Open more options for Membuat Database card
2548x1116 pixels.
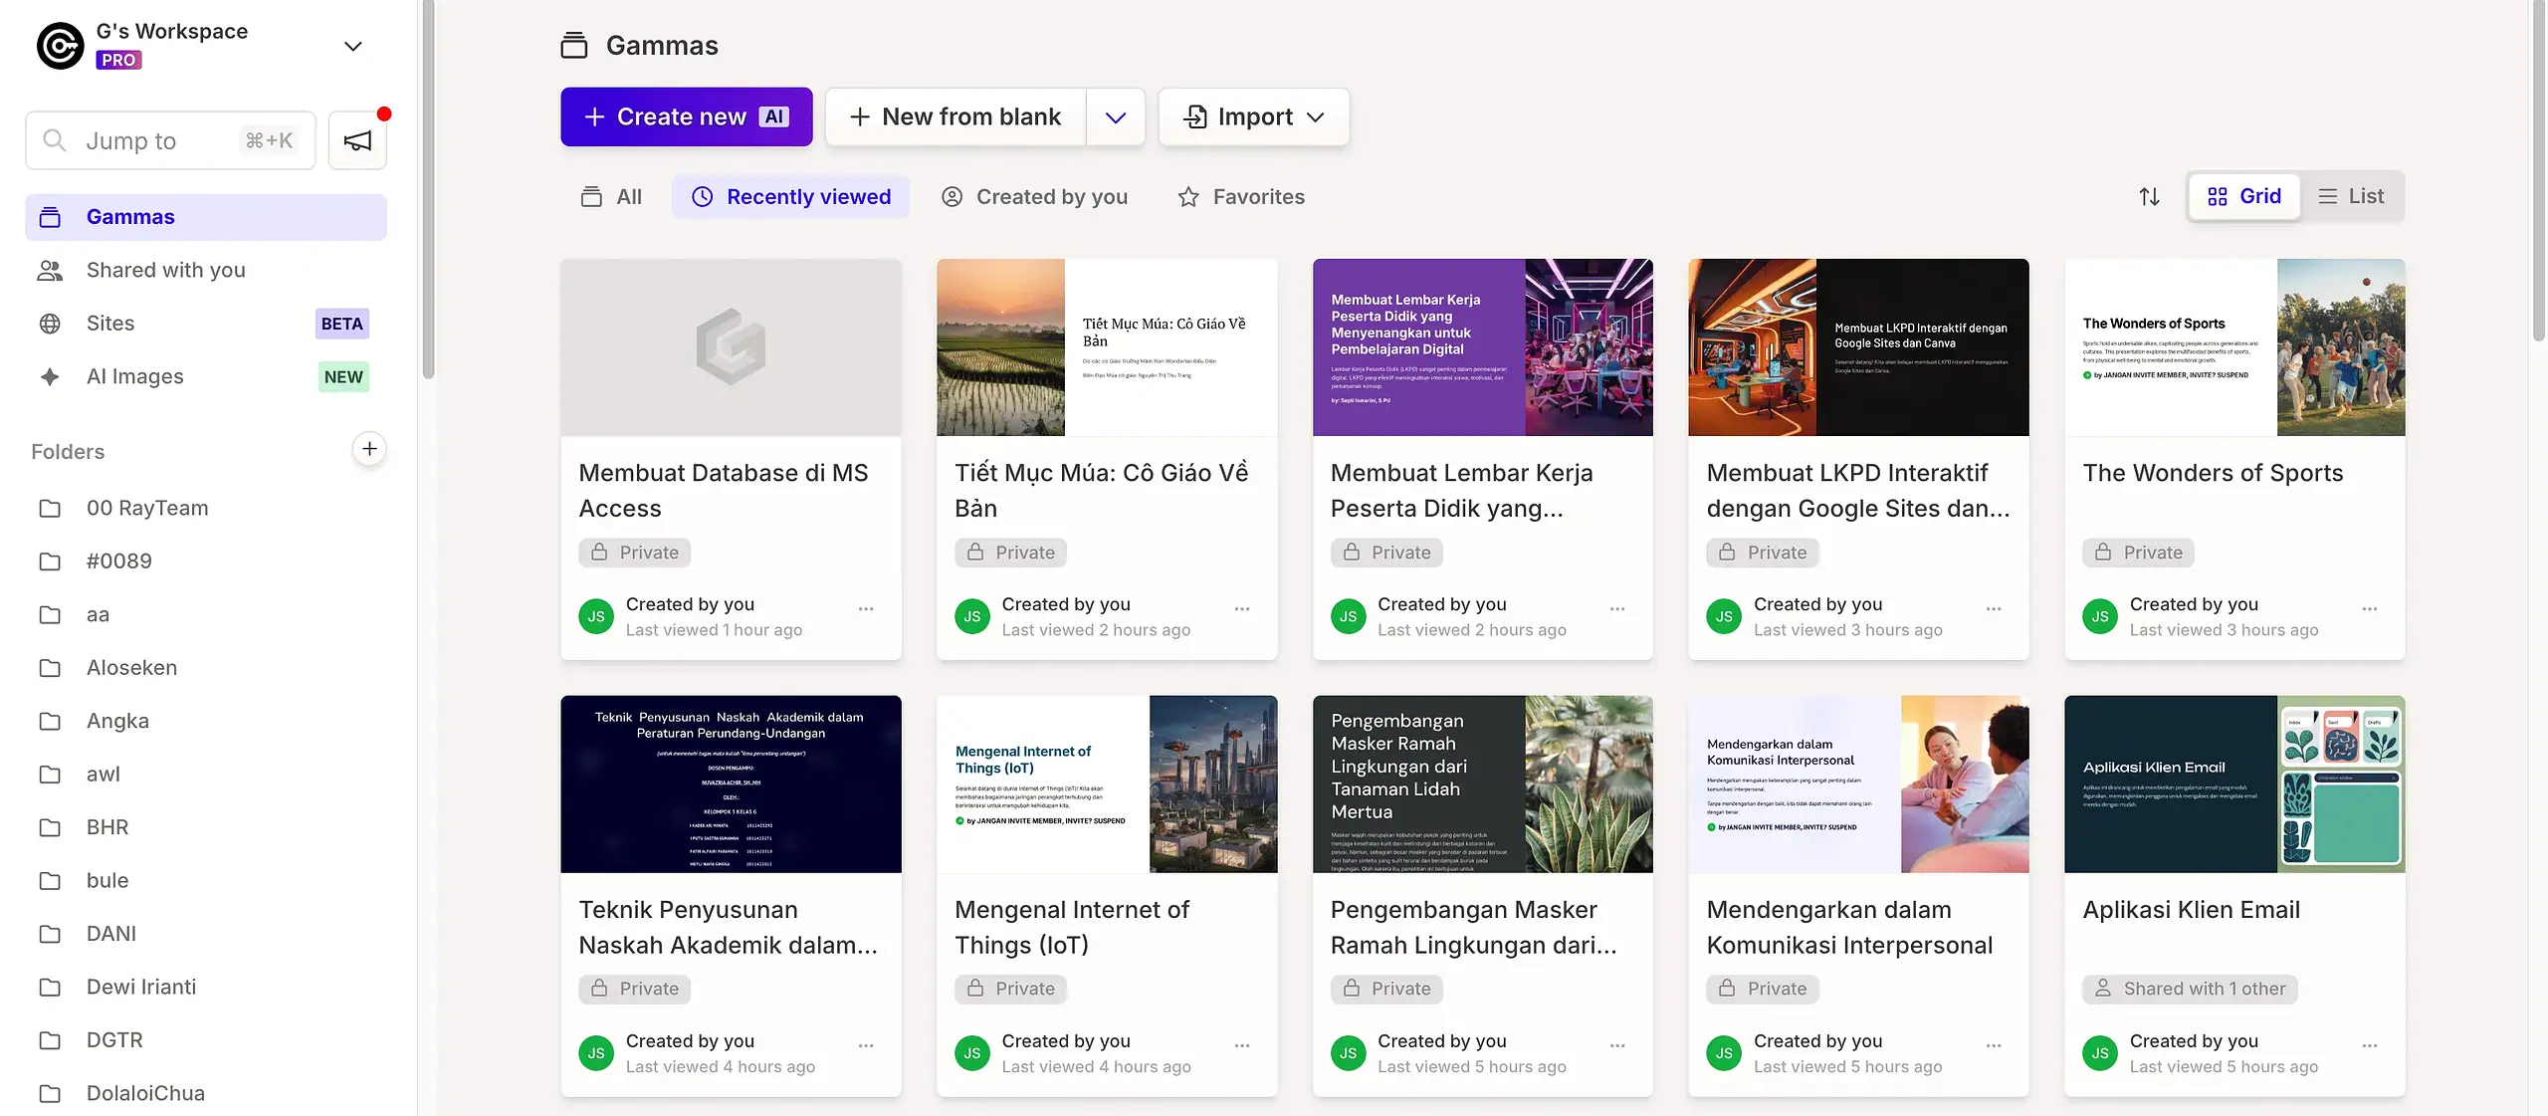(x=866, y=608)
